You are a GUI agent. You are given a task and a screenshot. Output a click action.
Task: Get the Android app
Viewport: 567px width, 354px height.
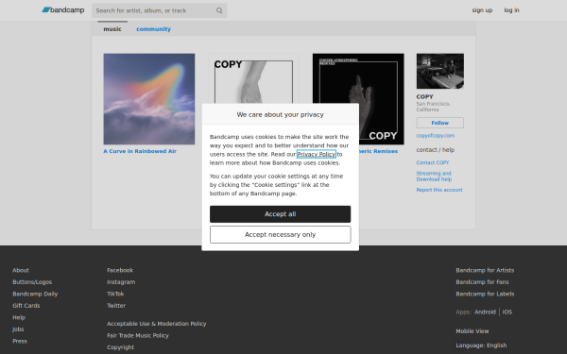485,312
